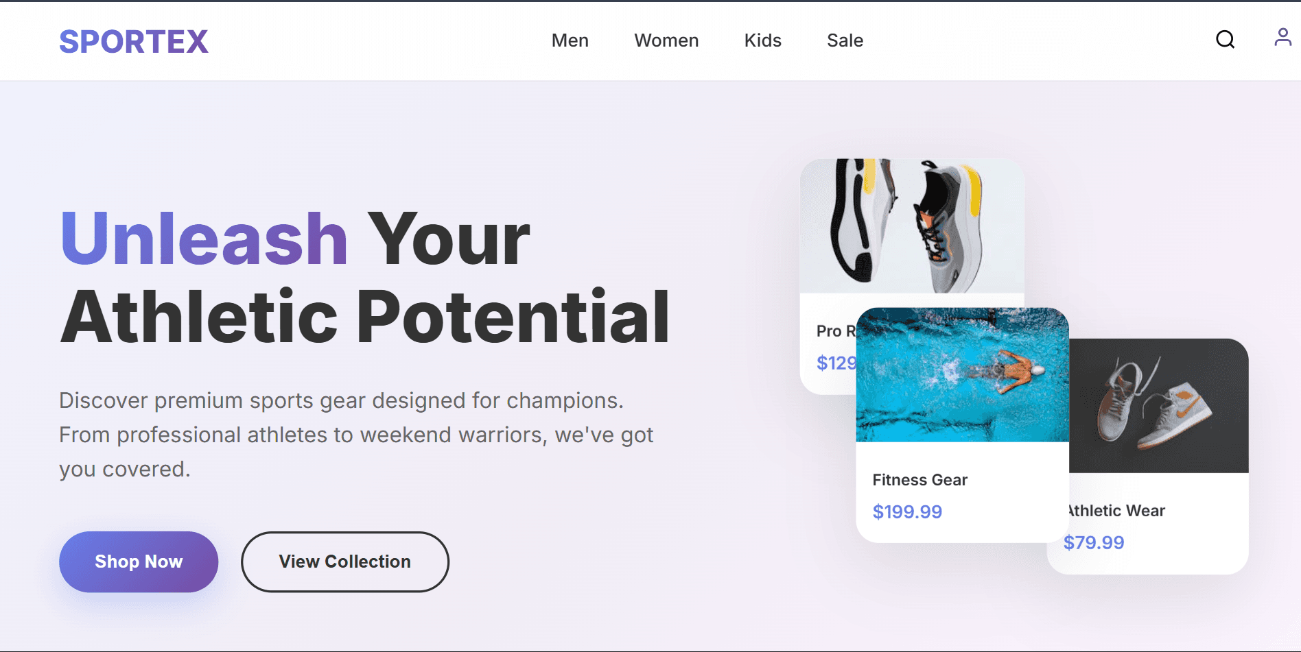This screenshot has height=652, width=1301.
Task: Click the gray sneakers product image
Action: (x=1158, y=406)
